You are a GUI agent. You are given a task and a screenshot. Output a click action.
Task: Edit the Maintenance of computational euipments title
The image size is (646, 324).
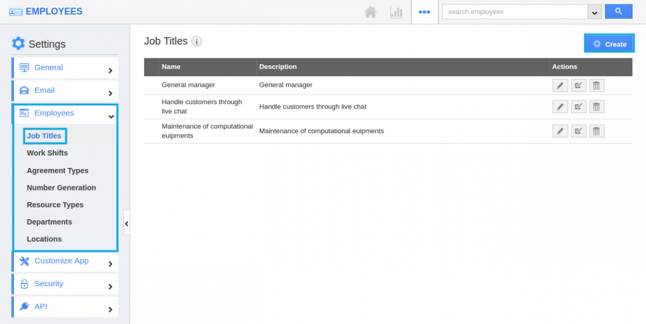click(560, 131)
